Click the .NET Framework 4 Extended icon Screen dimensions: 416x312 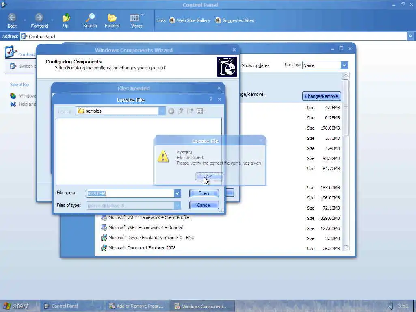(x=104, y=227)
